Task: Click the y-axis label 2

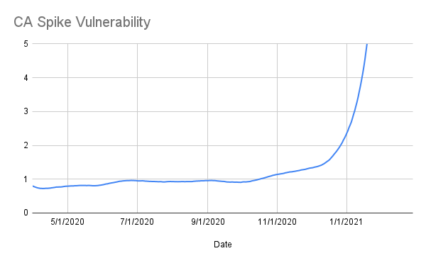Action: pyautogui.click(x=26, y=145)
